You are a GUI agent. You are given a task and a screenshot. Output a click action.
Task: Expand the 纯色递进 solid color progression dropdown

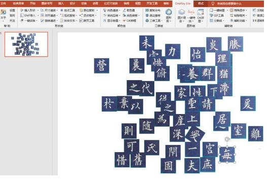tap(119, 10)
